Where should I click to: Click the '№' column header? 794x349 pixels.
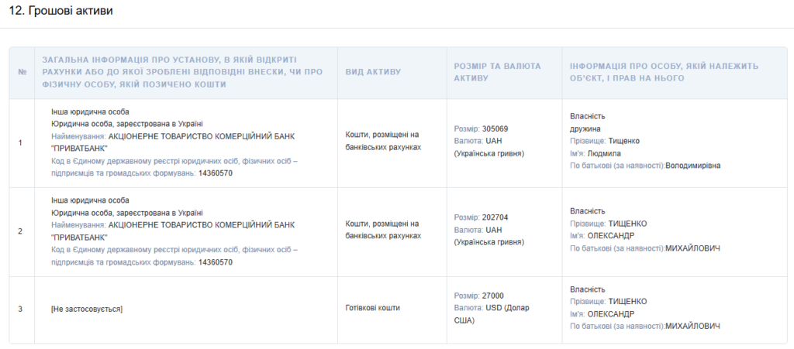(x=22, y=72)
